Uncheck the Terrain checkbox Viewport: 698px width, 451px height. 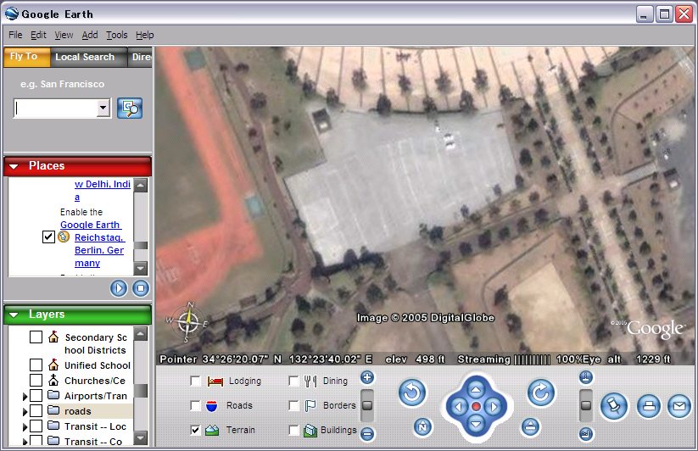coord(196,431)
